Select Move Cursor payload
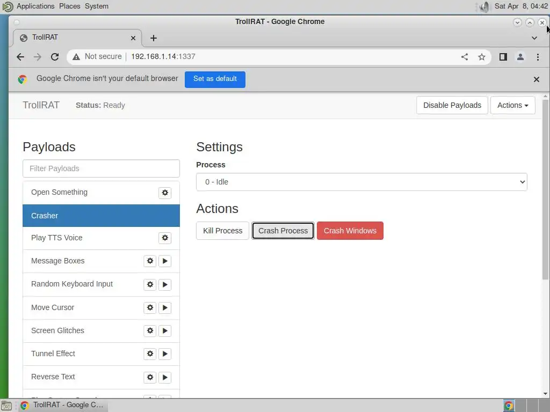The image size is (550, 412). click(x=101, y=307)
